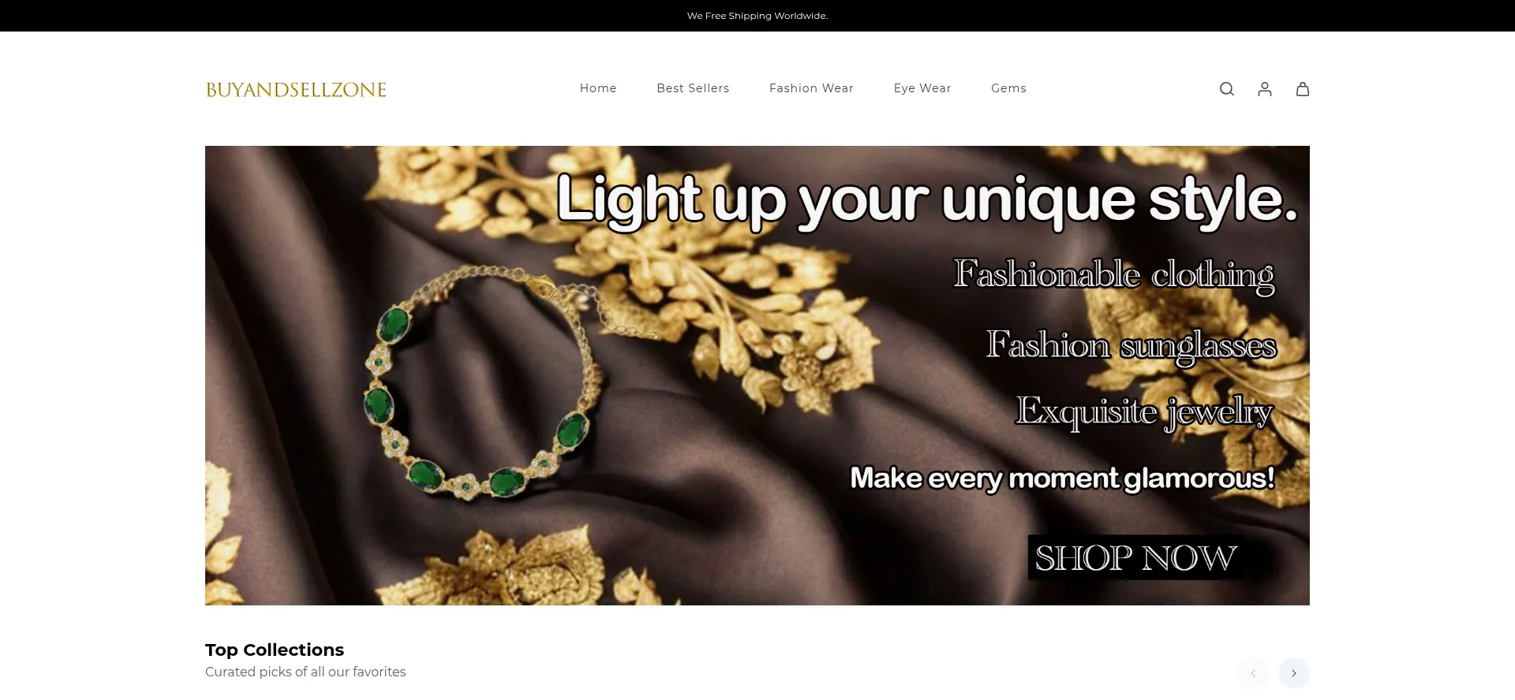
Task: Click the 'Exquisite jewelry' banner text
Action: coord(1144,411)
